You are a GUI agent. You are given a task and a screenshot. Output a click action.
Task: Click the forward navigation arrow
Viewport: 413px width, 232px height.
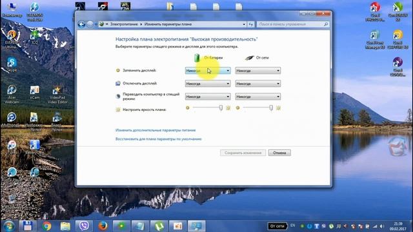coord(90,24)
